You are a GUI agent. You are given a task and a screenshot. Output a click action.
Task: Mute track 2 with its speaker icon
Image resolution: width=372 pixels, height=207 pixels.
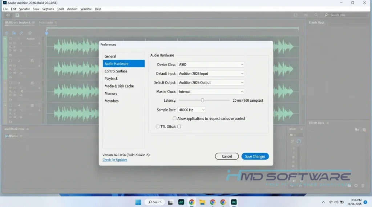point(10,66)
